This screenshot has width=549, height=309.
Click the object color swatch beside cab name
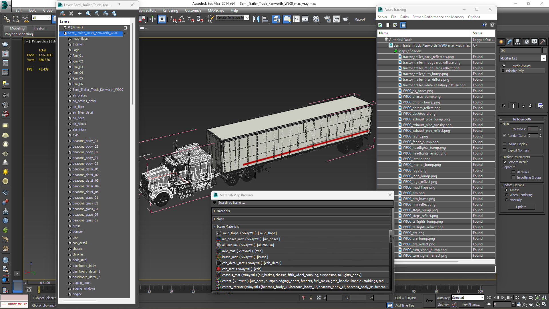tap(544, 50)
